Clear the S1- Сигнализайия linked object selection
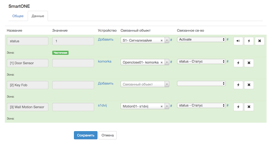 [x=162, y=41]
